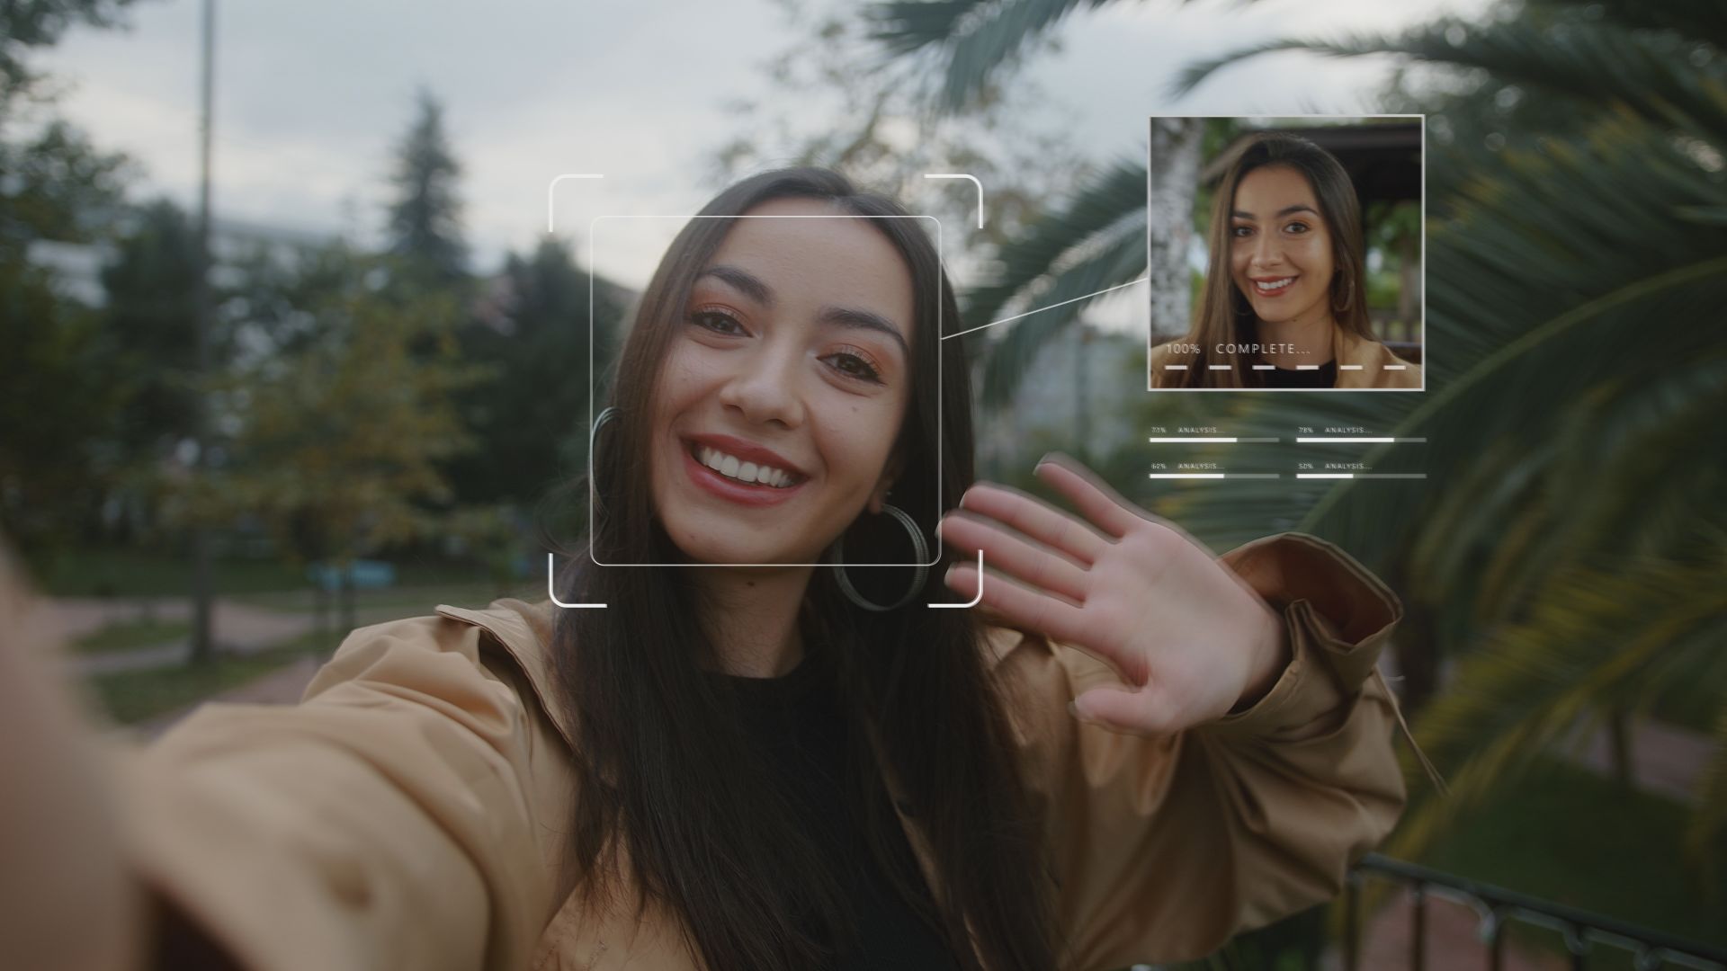Select the 50% ANALYSIS label
The width and height of the screenshot is (1727, 971).
1335,467
